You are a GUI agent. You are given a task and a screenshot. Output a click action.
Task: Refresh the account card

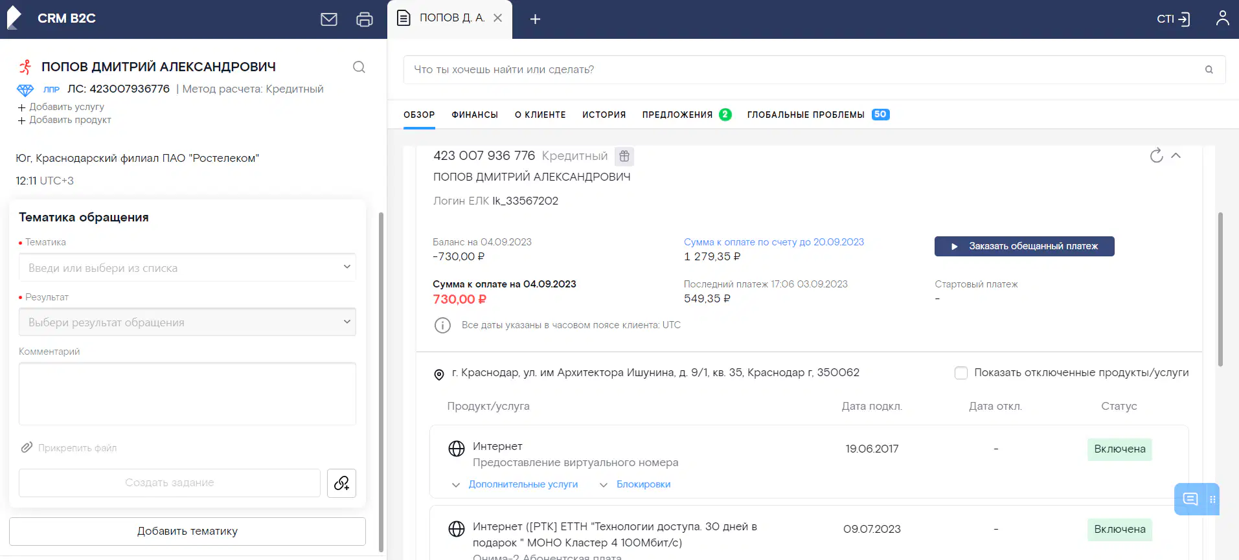click(x=1156, y=155)
